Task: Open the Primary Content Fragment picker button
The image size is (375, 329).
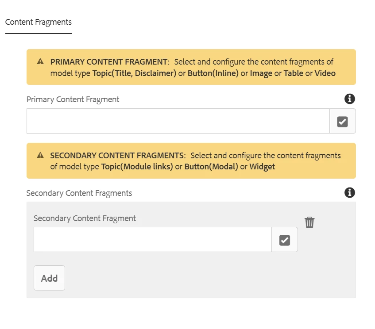Action: coord(342,122)
